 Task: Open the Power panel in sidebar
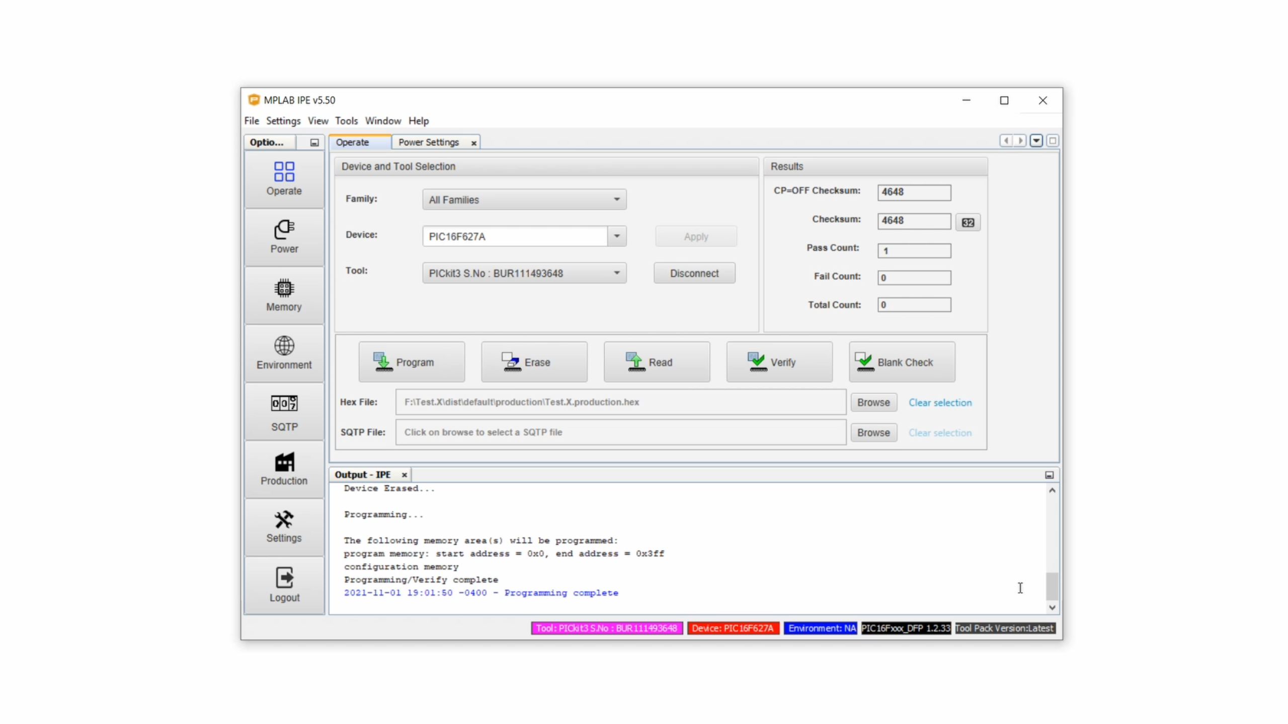pyautogui.click(x=284, y=237)
